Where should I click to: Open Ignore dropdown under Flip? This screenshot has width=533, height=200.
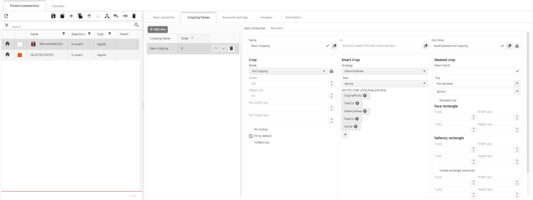(477, 91)
